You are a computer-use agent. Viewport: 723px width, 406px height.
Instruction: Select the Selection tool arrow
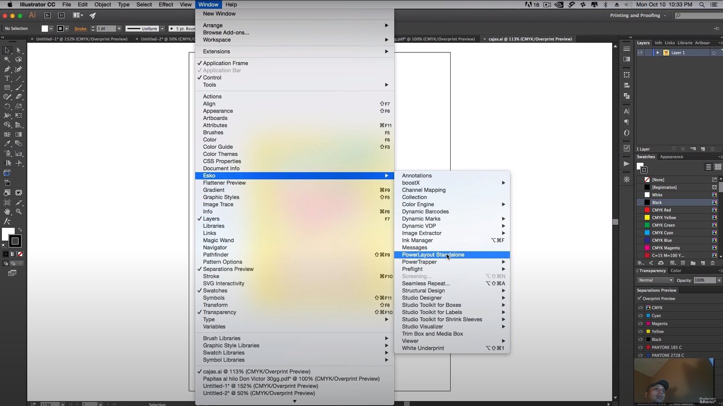pyautogui.click(x=7, y=50)
